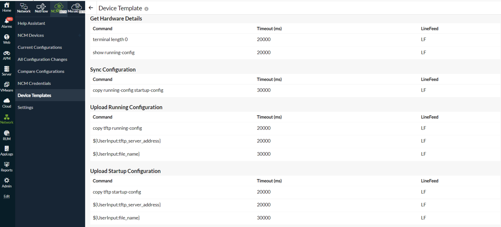Select the APM binoculars icon

tap(7, 53)
